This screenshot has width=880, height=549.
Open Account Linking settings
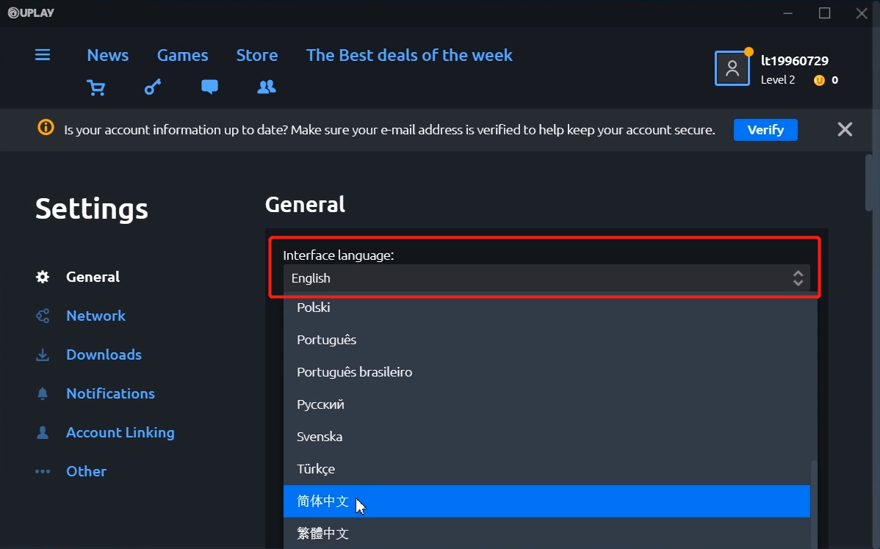point(120,432)
